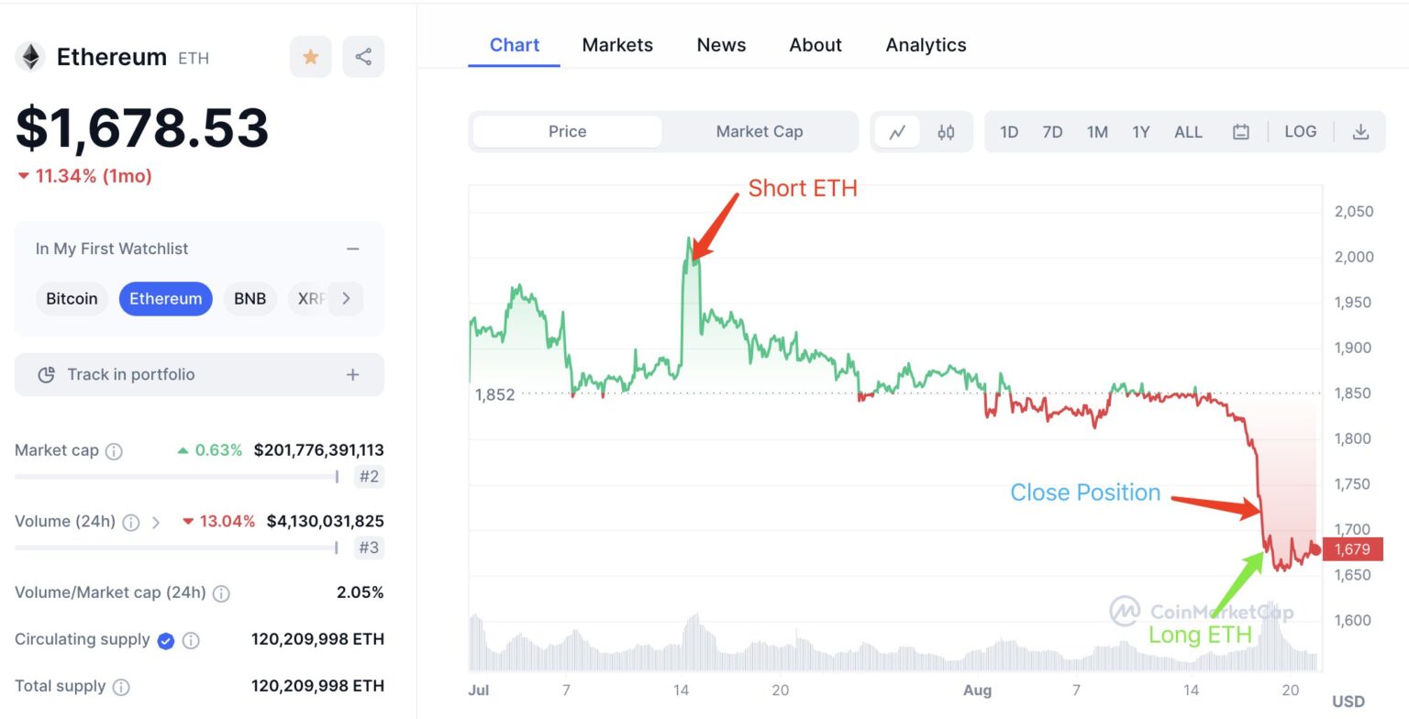The image size is (1409, 719).
Task: Open the calendar date range picker
Action: [x=1240, y=132]
